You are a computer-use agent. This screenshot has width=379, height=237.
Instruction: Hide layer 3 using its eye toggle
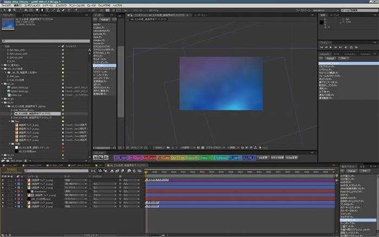(3, 188)
